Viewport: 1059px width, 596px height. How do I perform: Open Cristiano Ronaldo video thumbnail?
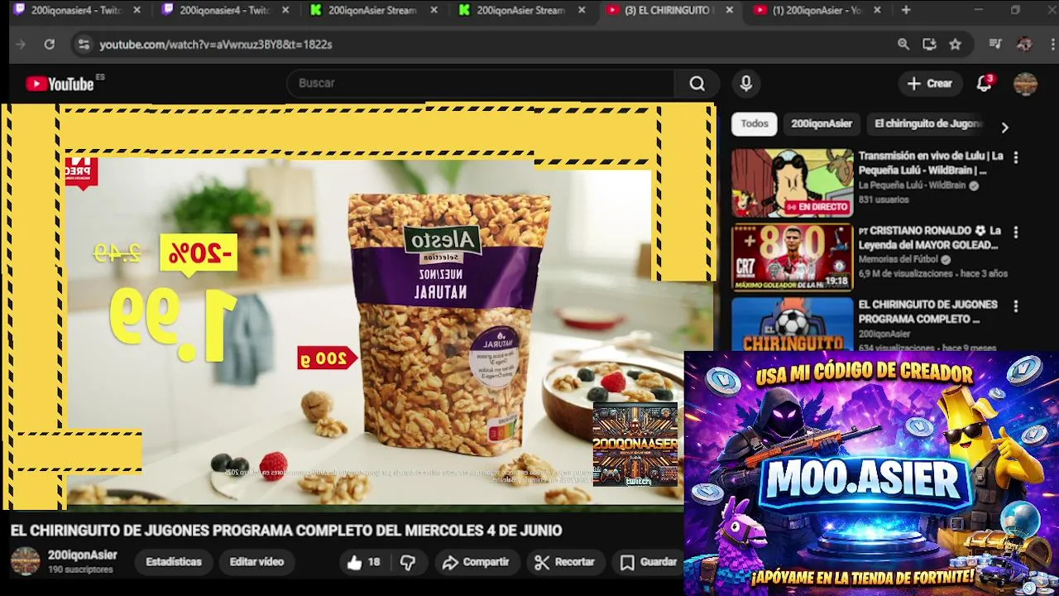[x=792, y=257]
